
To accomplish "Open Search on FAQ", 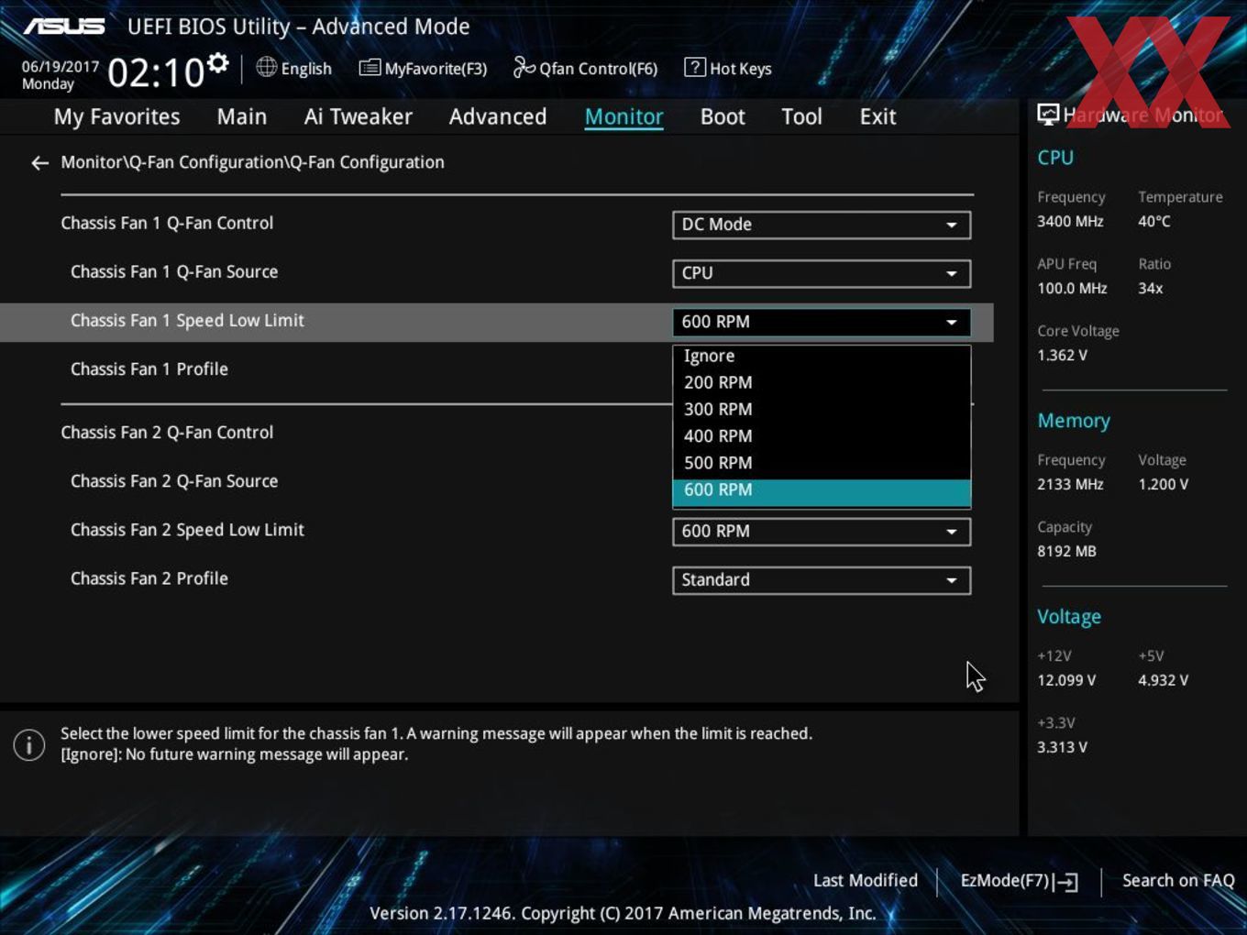I will (1178, 881).
